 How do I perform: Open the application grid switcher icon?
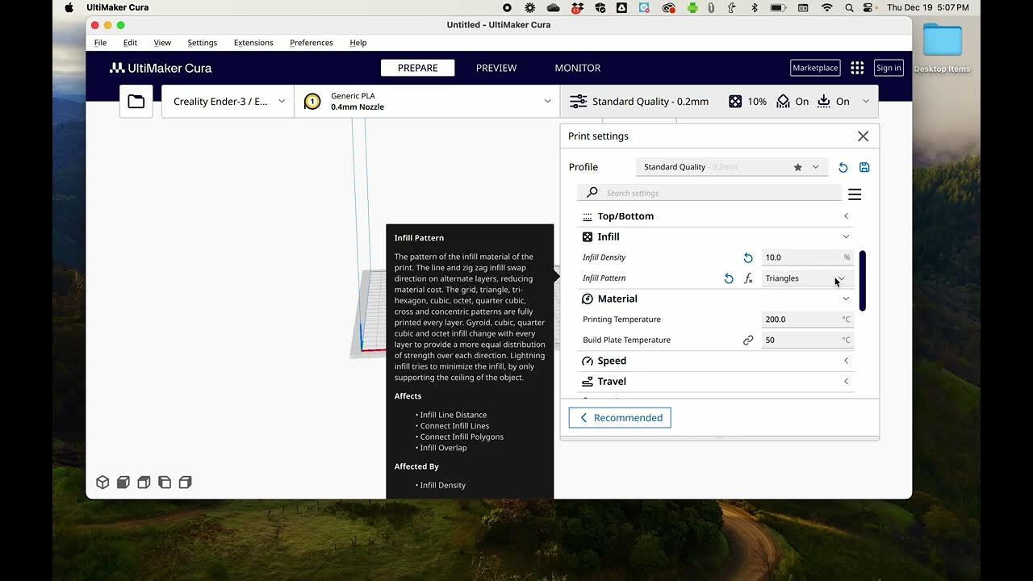[857, 68]
